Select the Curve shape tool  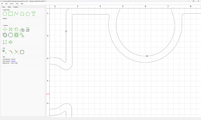pos(22,14)
